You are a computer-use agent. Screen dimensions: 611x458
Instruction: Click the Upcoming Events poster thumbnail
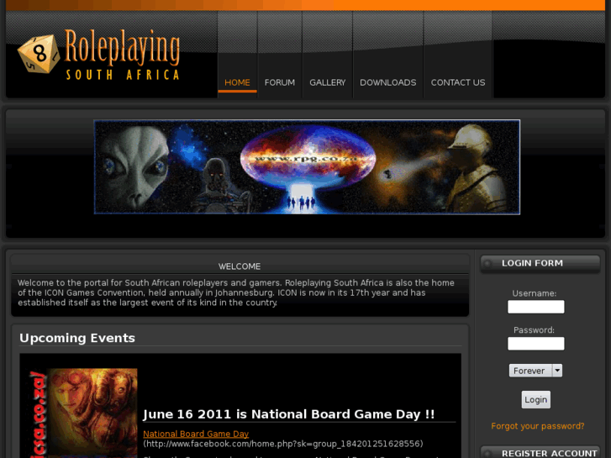pos(82,413)
